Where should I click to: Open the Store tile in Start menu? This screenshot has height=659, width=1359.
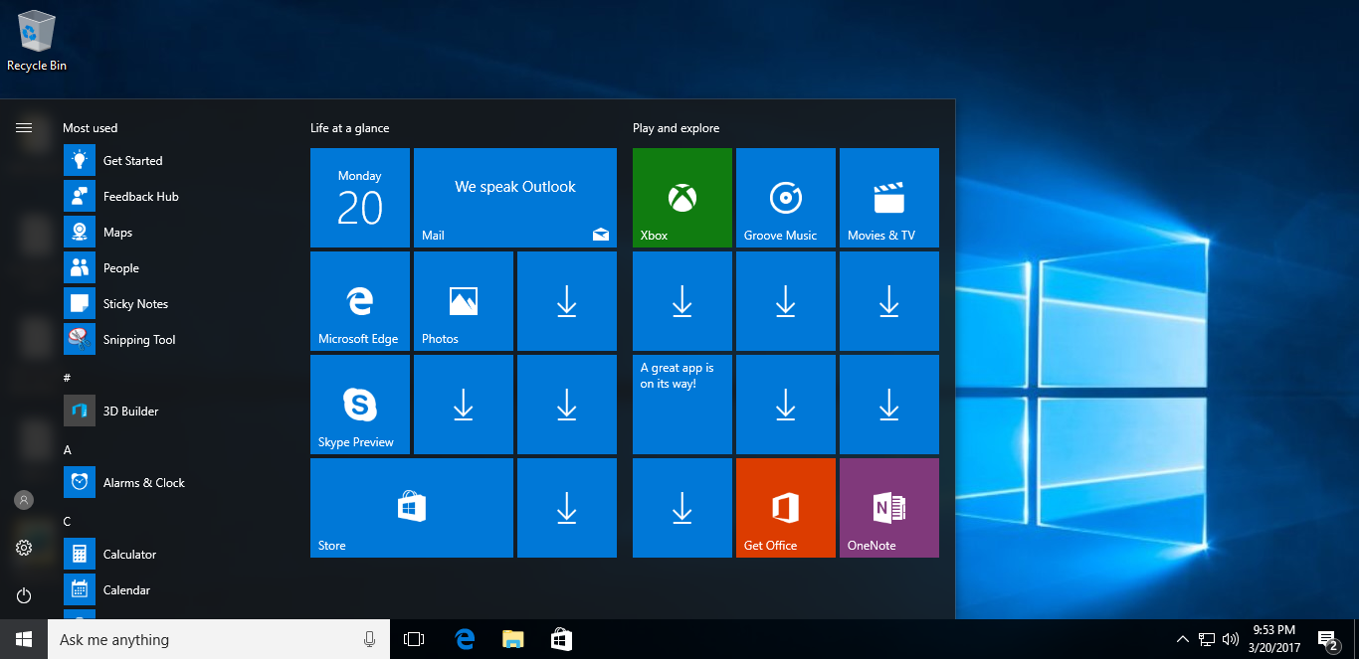tap(412, 508)
